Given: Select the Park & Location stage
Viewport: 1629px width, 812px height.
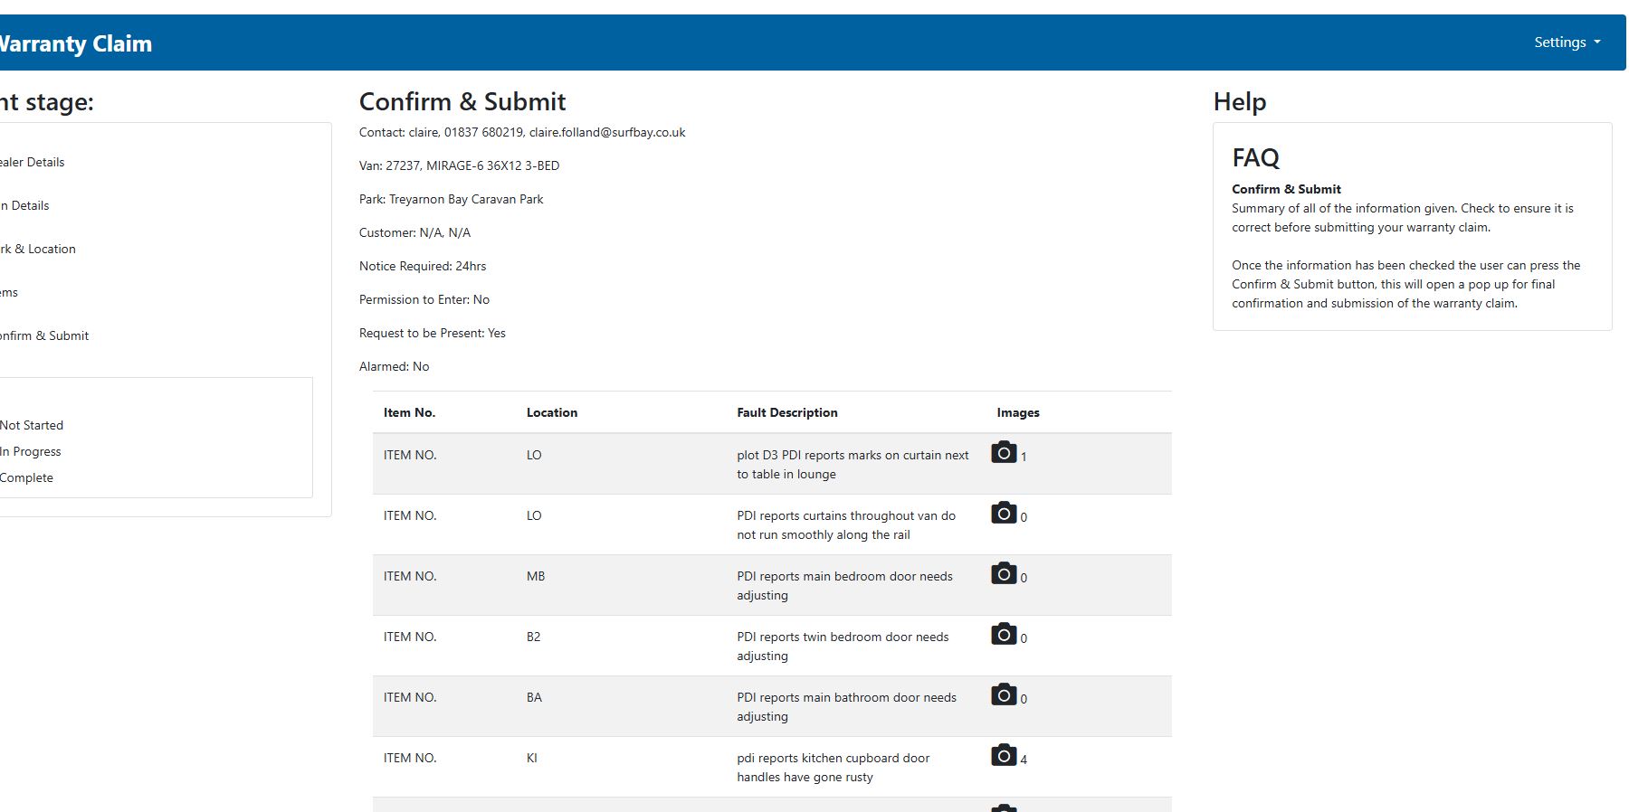Looking at the screenshot, I should coord(38,250).
